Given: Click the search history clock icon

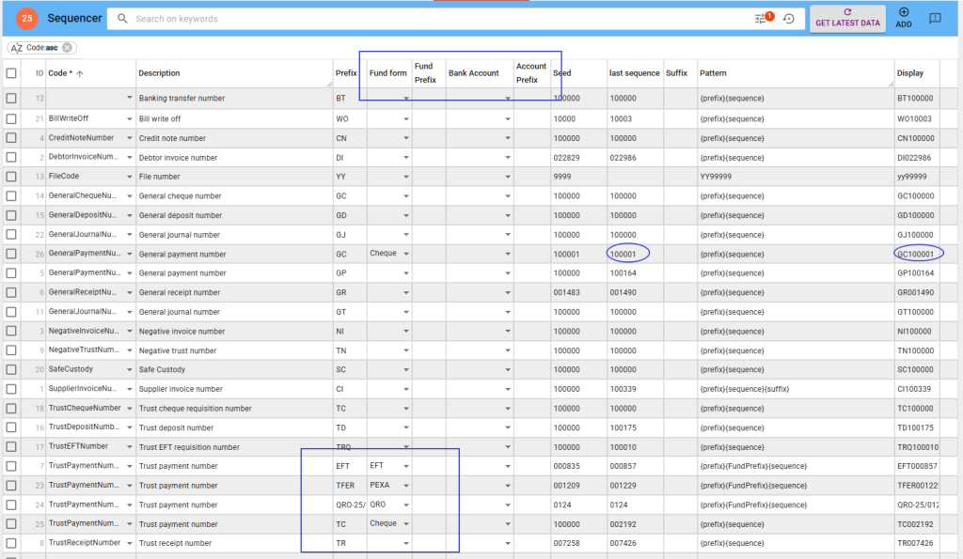Looking at the screenshot, I should click(x=788, y=19).
